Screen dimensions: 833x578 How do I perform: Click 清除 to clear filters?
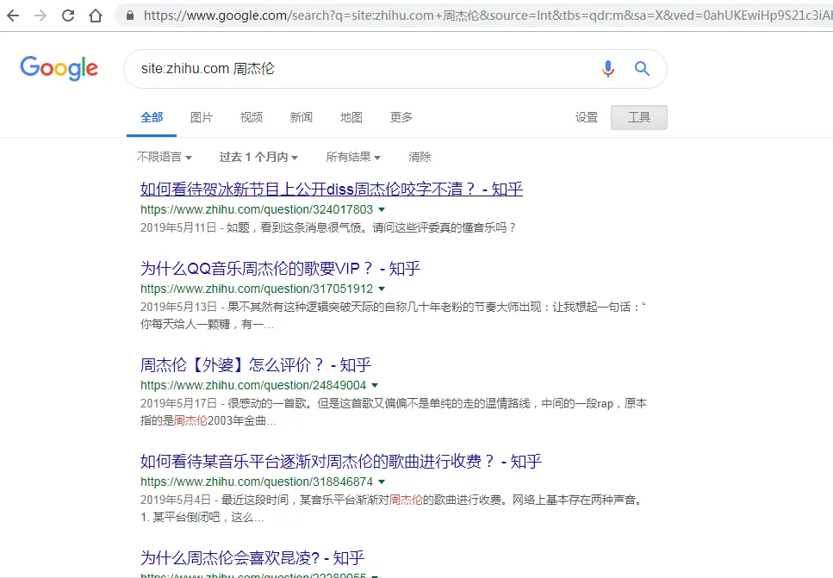click(420, 157)
